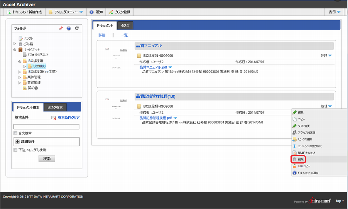348x209 pixels.
Task: Click the help icon in the フォルダ panel header
Action: pos(69,29)
